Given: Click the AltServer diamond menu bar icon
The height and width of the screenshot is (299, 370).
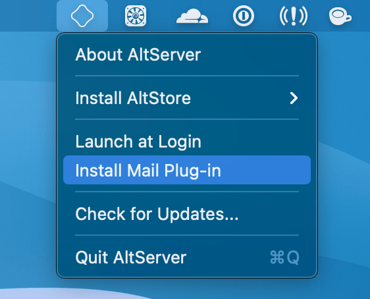Looking at the screenshot, I should 82,16.
